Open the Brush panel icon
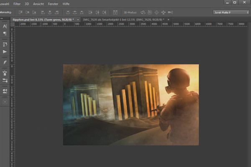The width and height of the screenshot is (251, 167). 5,62
